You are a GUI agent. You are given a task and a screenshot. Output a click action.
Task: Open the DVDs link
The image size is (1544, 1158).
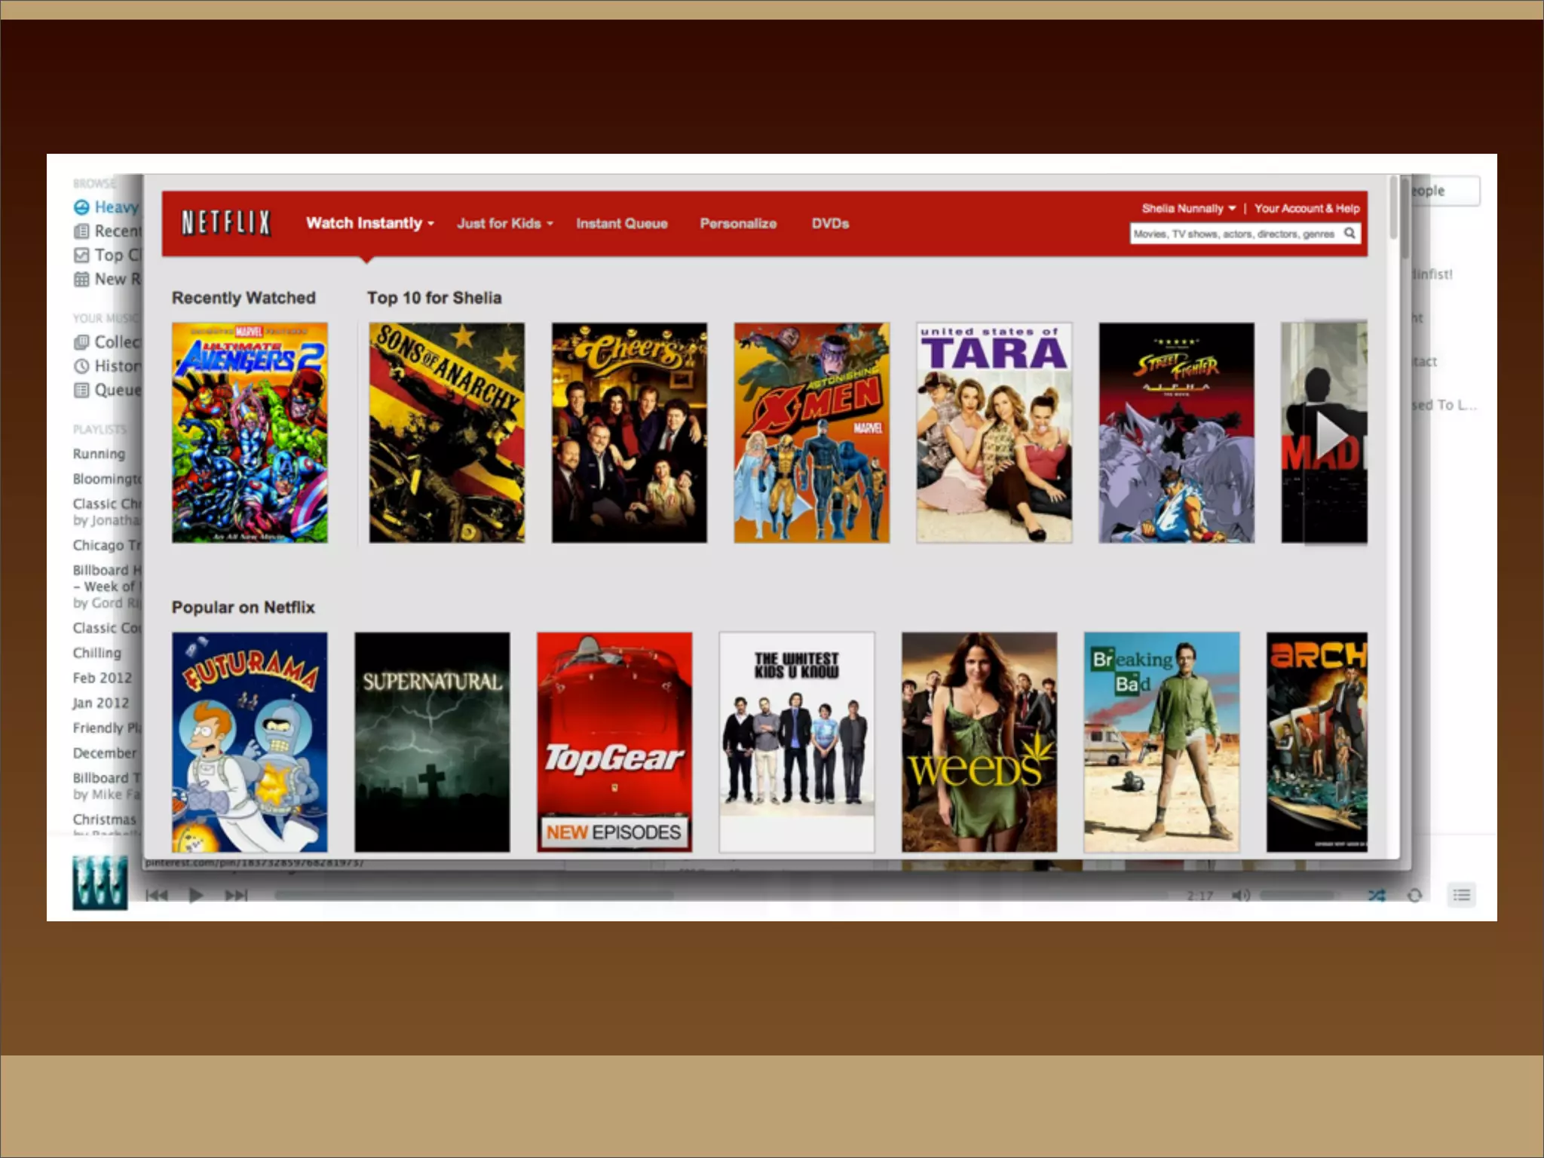click(830, 223)
